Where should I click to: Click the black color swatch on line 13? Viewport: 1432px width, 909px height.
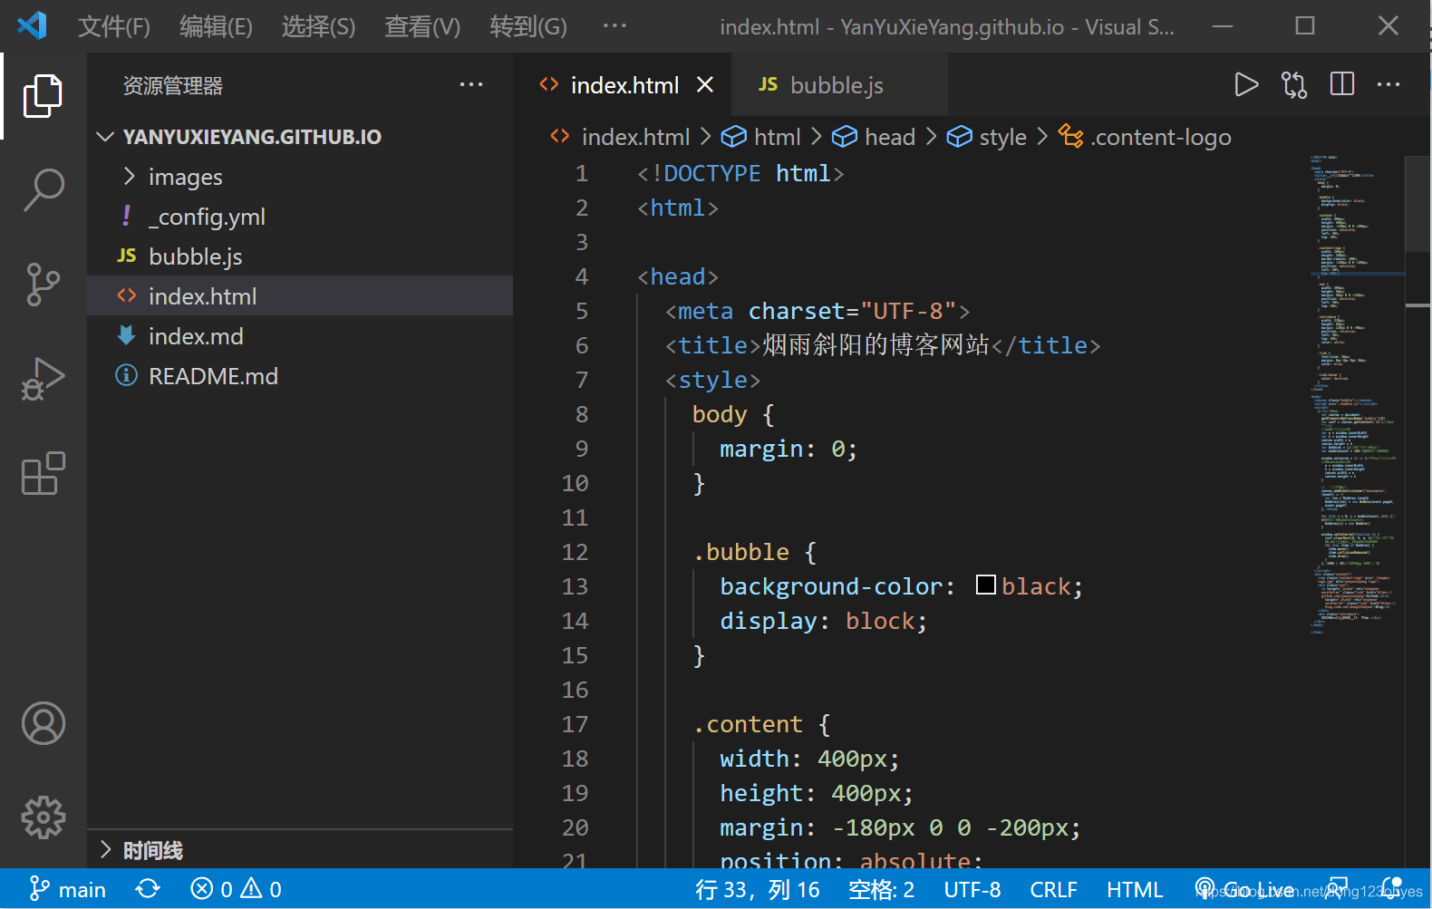click(x=986, y=585)
